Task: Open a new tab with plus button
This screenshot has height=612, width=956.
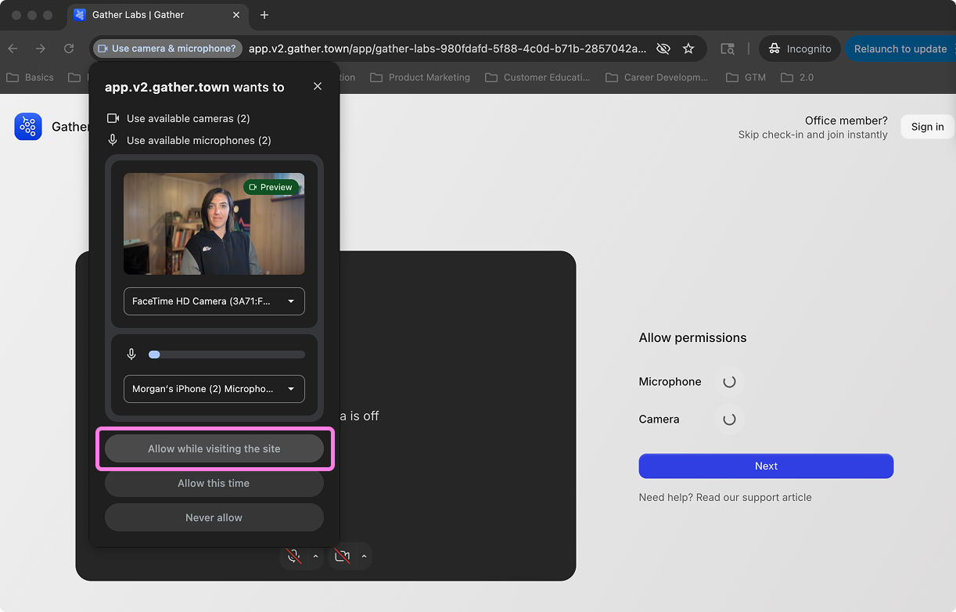Action: click(x=264, y=15)
